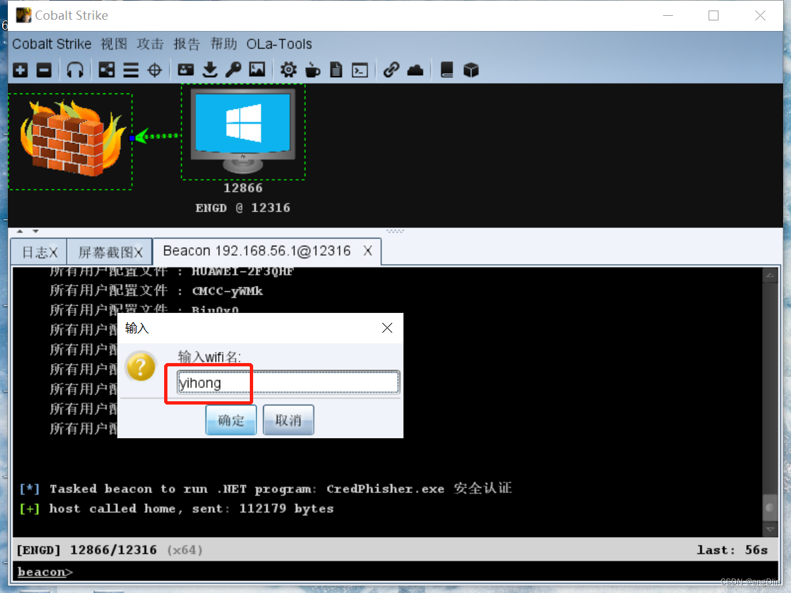791x593 pixels.
Task: Click the console scrollbar up arrow
Action: [x=770, y=275]
